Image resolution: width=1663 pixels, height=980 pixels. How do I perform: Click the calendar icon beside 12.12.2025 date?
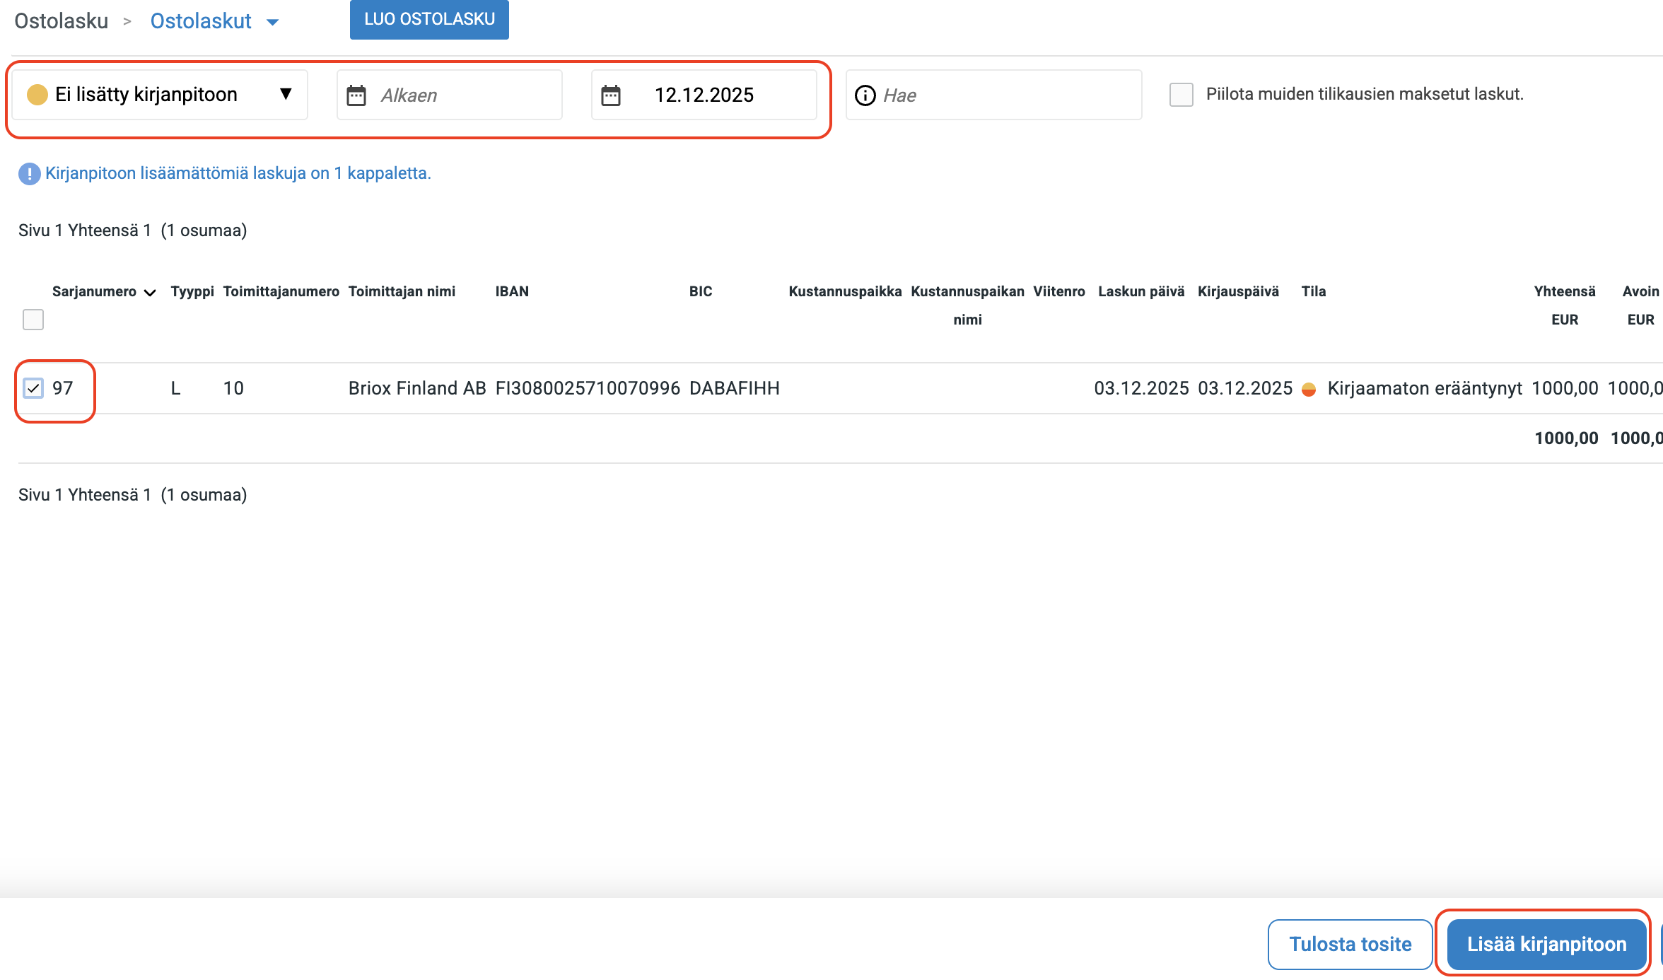[x=611, y=95]
